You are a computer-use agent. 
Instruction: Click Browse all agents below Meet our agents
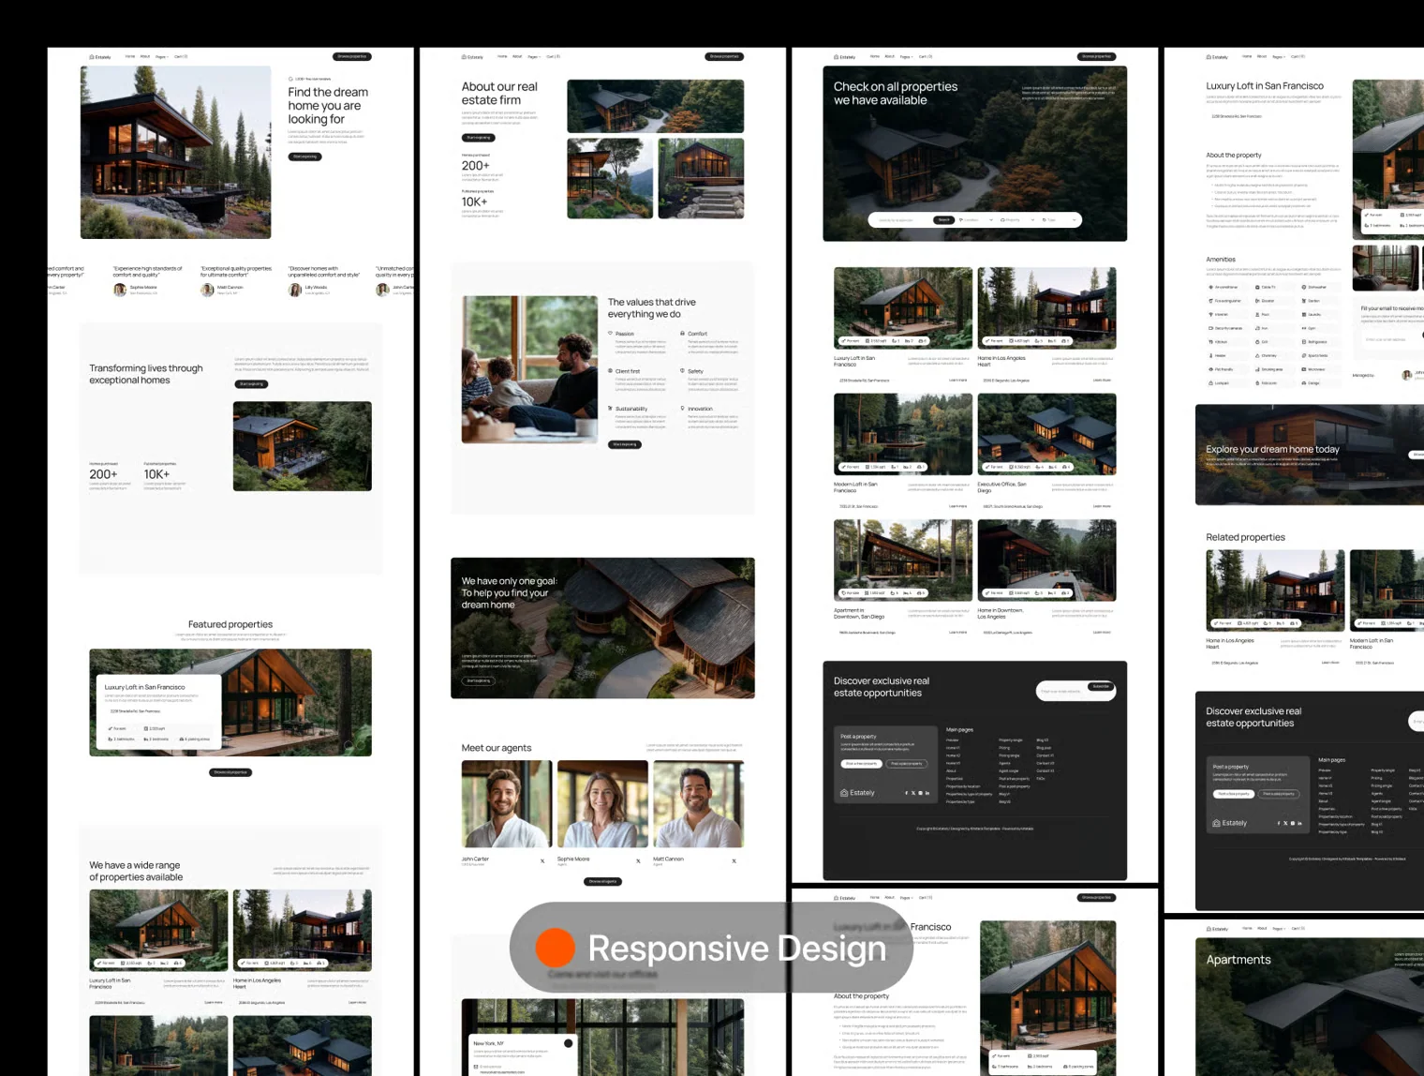tap(602, 882)
